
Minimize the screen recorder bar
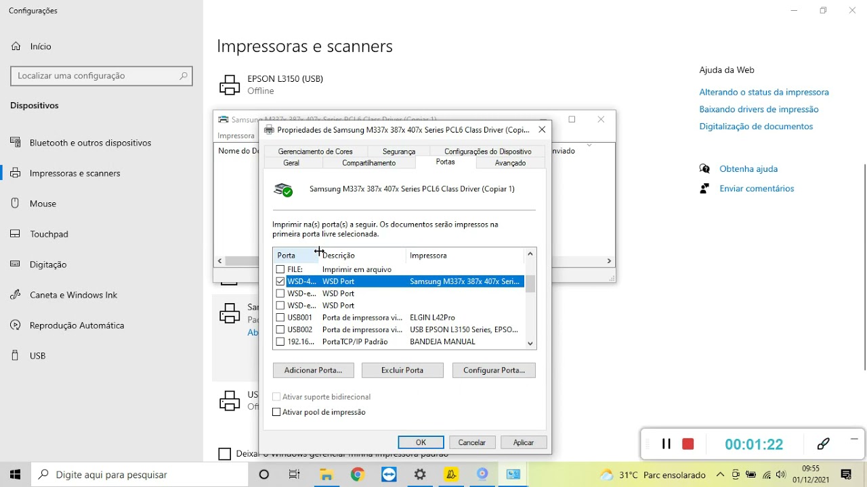click(x=854, y=440)
